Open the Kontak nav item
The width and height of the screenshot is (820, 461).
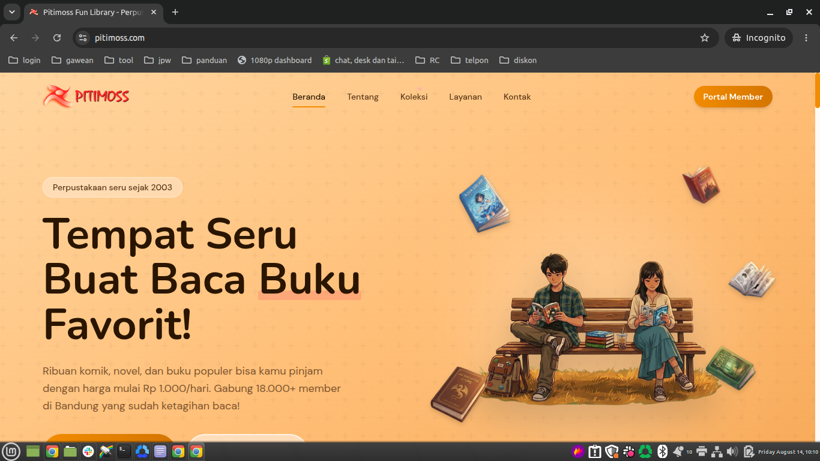[x=517, y=97]
